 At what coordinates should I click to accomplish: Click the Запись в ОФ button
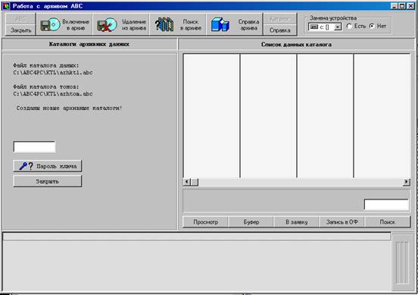tap(342, 222)
